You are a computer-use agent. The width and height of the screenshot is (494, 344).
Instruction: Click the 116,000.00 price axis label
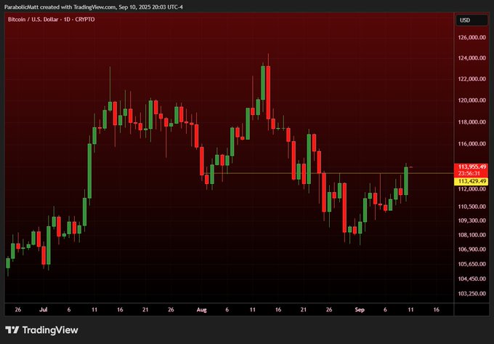pyautogui.click(x=471, y=144)
